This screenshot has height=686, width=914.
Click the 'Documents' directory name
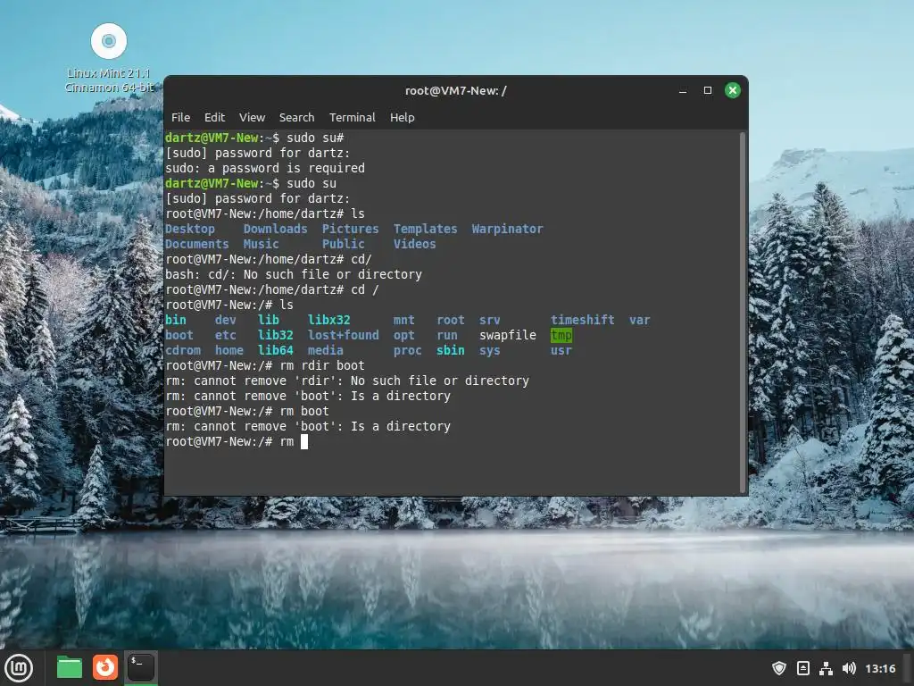[197, 244]
